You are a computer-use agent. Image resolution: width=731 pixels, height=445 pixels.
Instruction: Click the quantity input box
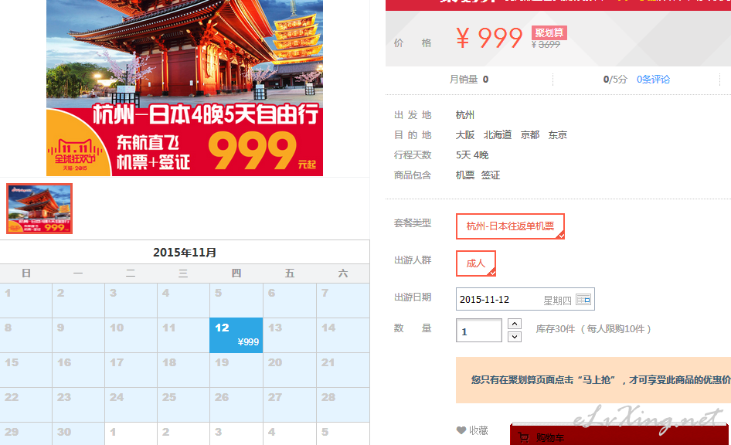[x=479, y=331]
